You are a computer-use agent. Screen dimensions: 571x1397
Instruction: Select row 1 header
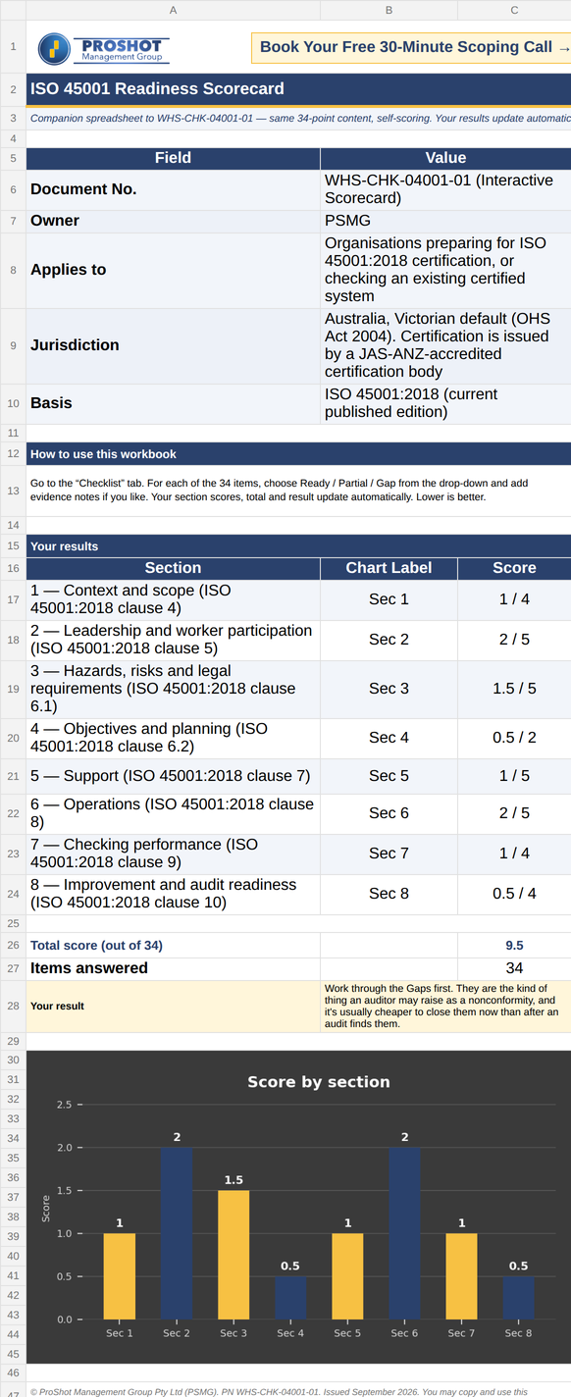point(13,46)
